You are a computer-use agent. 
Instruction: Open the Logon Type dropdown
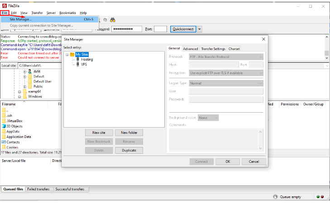226,83
